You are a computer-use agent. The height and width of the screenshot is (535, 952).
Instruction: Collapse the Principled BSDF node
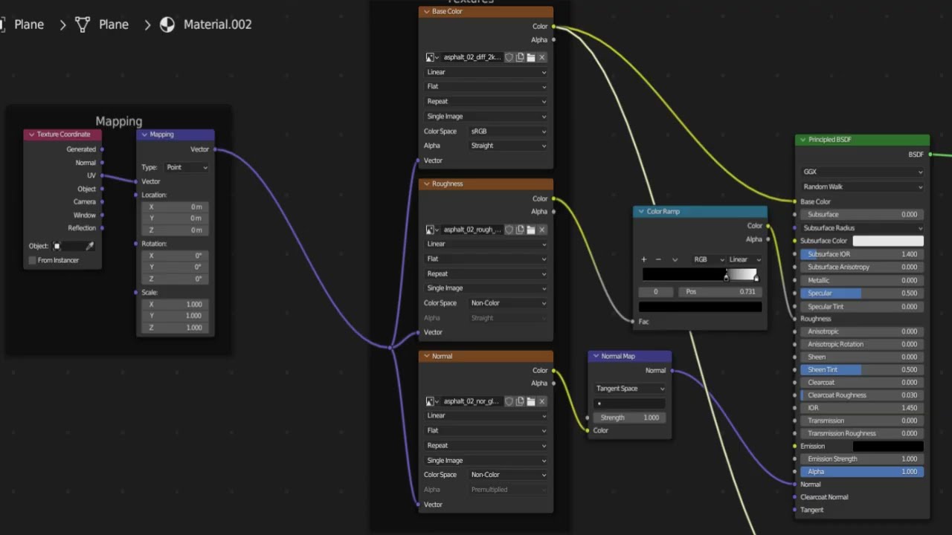tap(803, 140)
